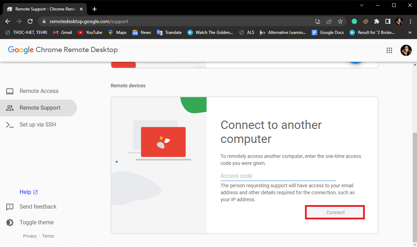Click the Remote devices heading text

pos(128,86)
